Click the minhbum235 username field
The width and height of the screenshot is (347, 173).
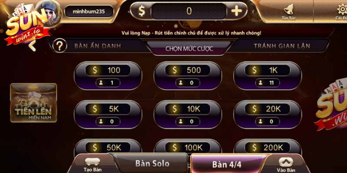tap(89, 12)
